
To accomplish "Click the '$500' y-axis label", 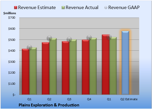I will 12,40.
